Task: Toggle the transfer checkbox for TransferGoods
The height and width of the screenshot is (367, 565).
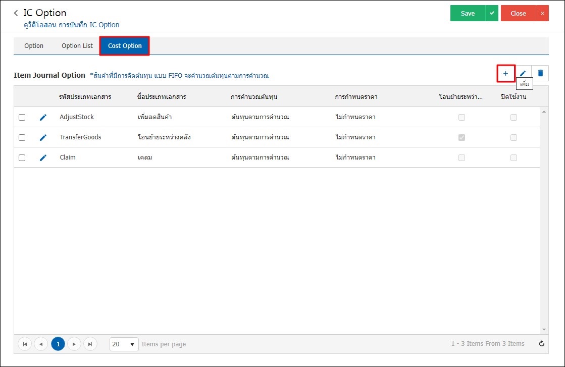Action: coord(461,138)
